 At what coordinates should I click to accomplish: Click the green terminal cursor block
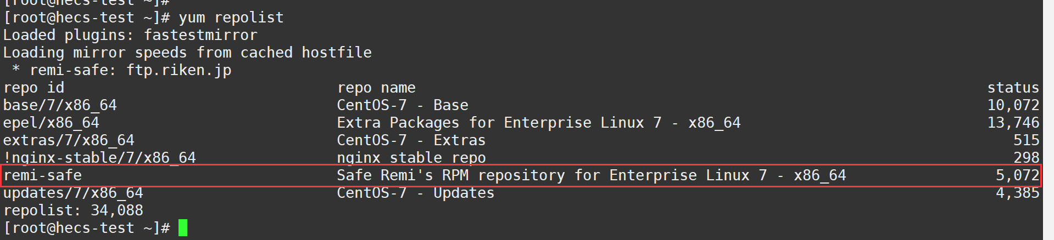(x=183, y=227)
